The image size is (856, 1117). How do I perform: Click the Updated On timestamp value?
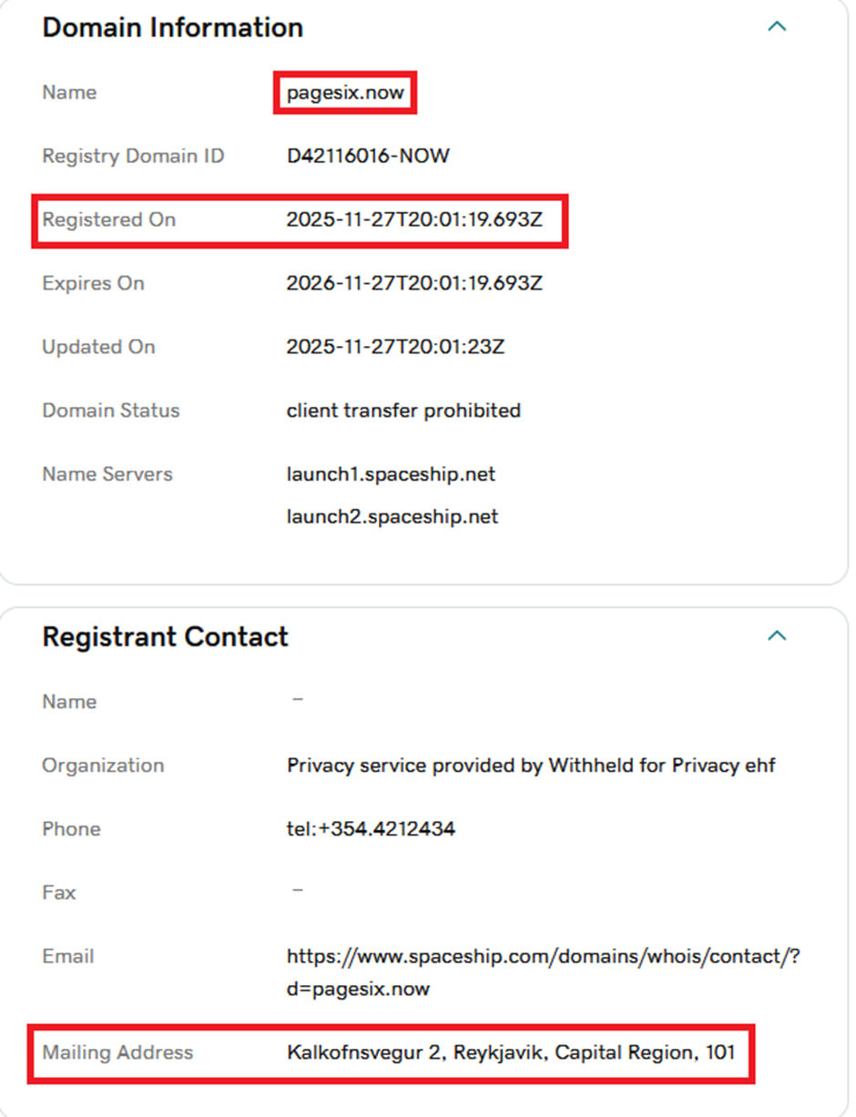pyautogui.click(x=395, y=347)
